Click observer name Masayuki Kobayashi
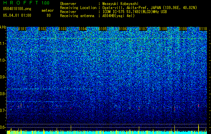This screenshot has height=134, width=211. [120, 4]
